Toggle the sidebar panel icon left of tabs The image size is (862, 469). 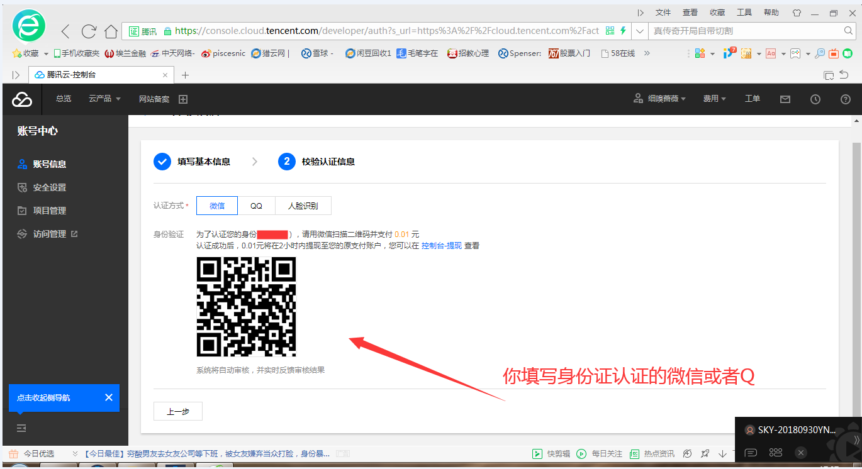16,75
